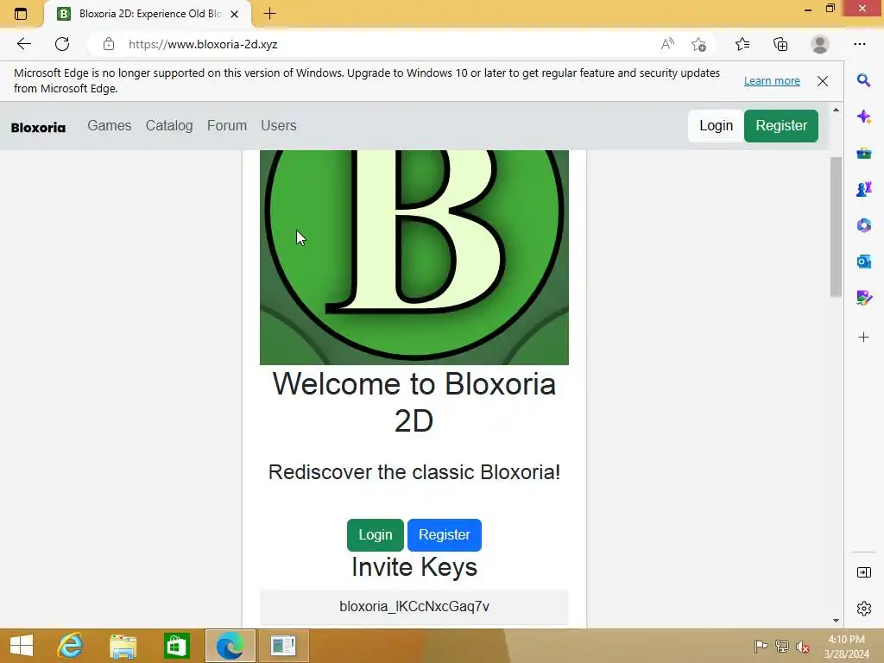The image size is (884, 663).
Task: Open Action Center flag tray icon
Action: pos(761,647)
